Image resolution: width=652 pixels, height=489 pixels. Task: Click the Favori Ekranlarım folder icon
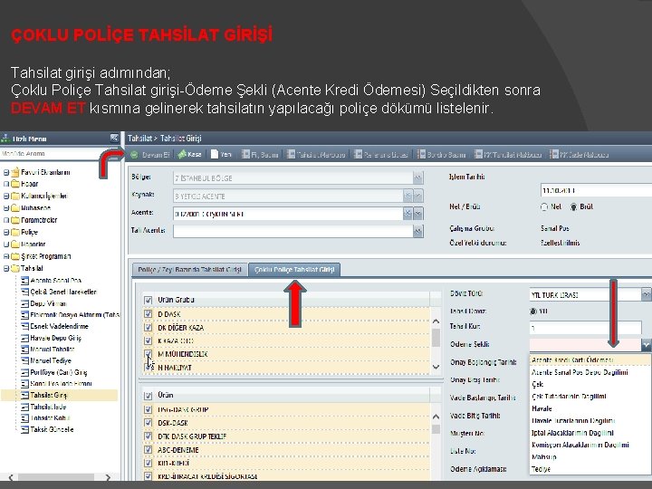point(15,172)
